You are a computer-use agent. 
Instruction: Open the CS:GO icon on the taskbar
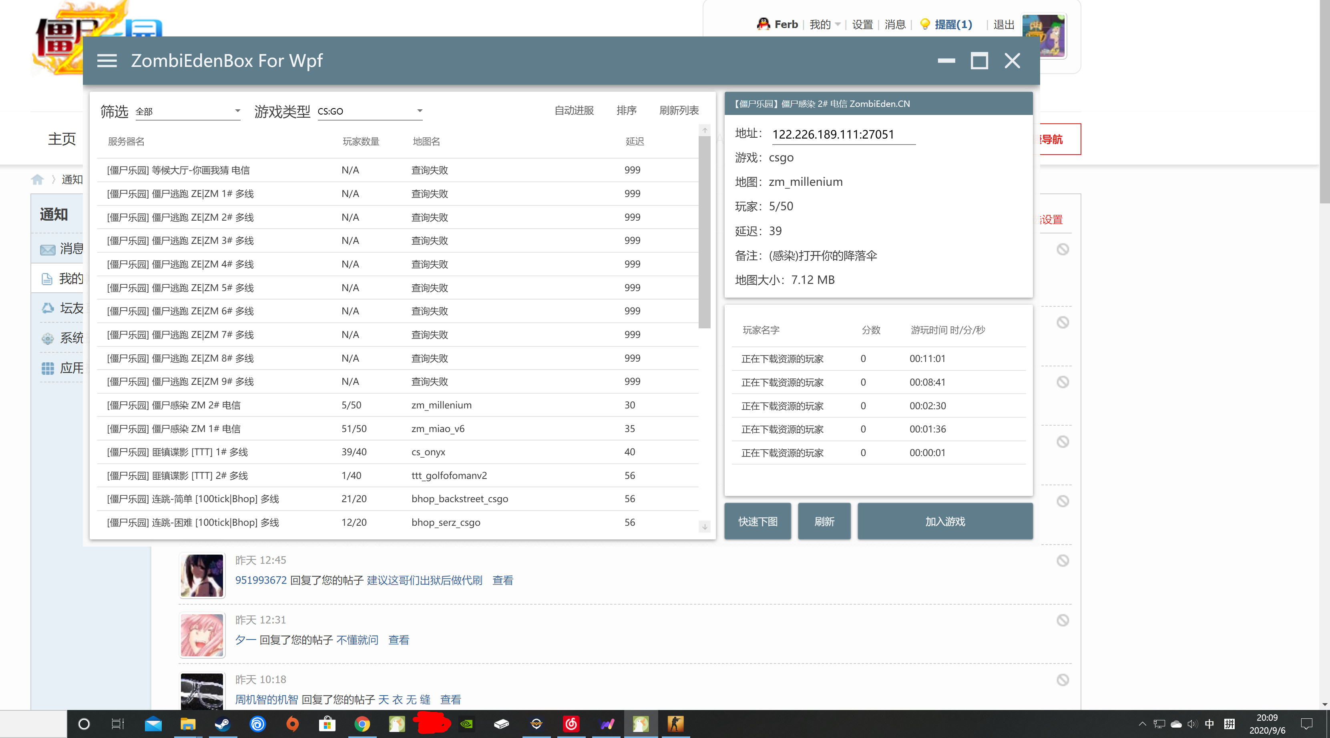click(675, 724)
